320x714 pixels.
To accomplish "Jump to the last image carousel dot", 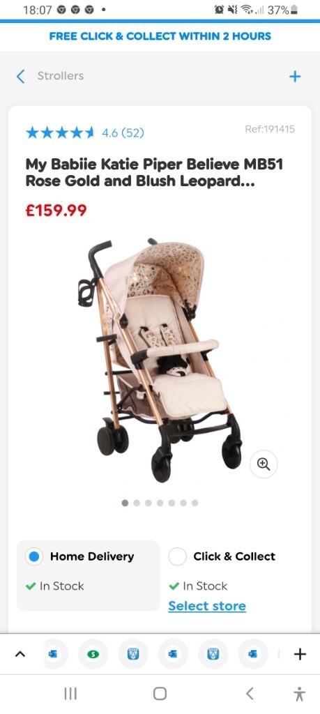I will pyautogui.click(x=195, y=503).
